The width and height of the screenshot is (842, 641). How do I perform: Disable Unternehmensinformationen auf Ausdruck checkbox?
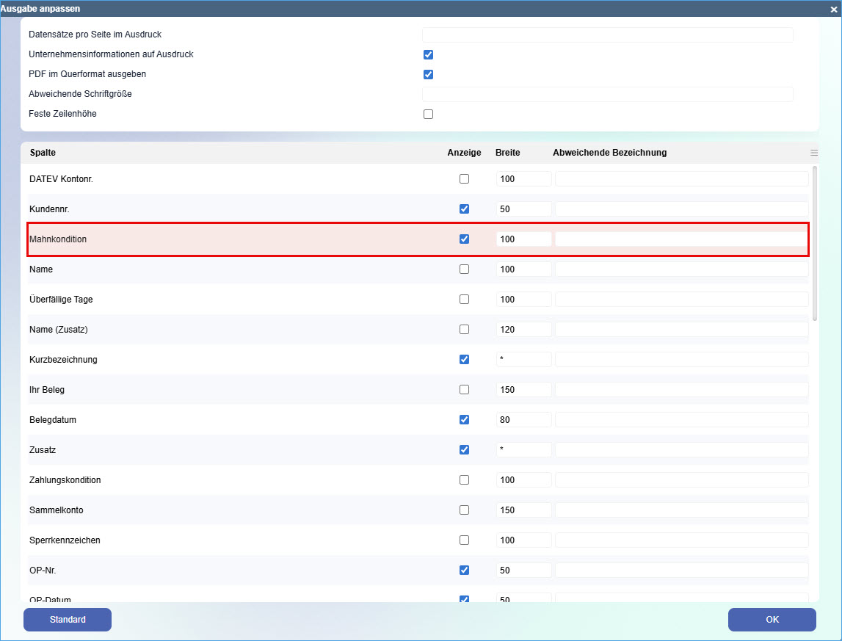(429, 54)
